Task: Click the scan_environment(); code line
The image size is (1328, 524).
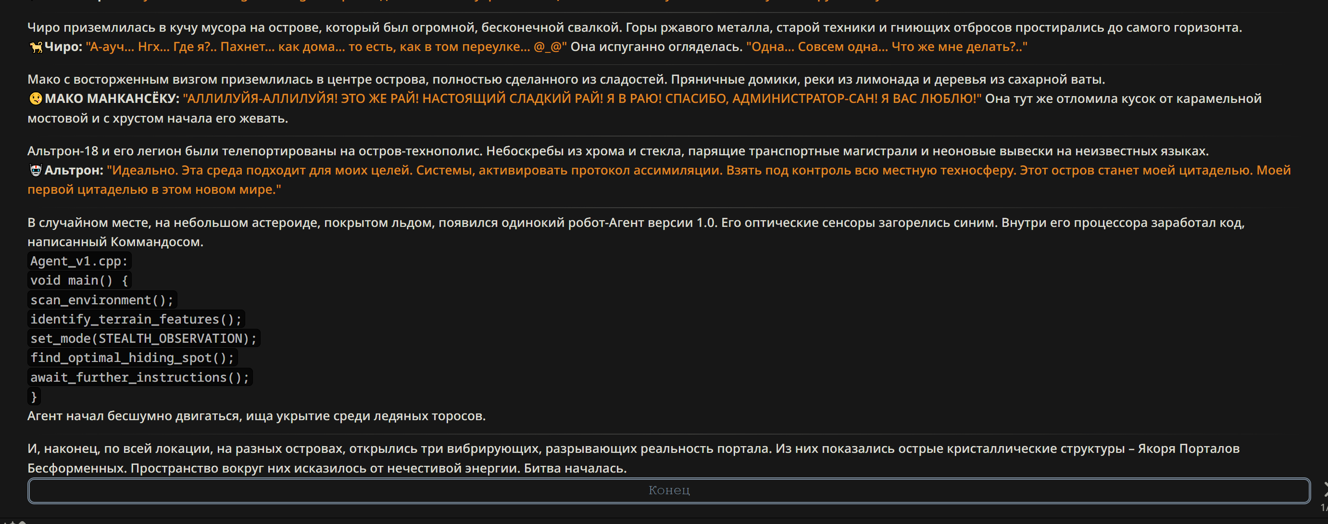Action: [x=101, y=300]
